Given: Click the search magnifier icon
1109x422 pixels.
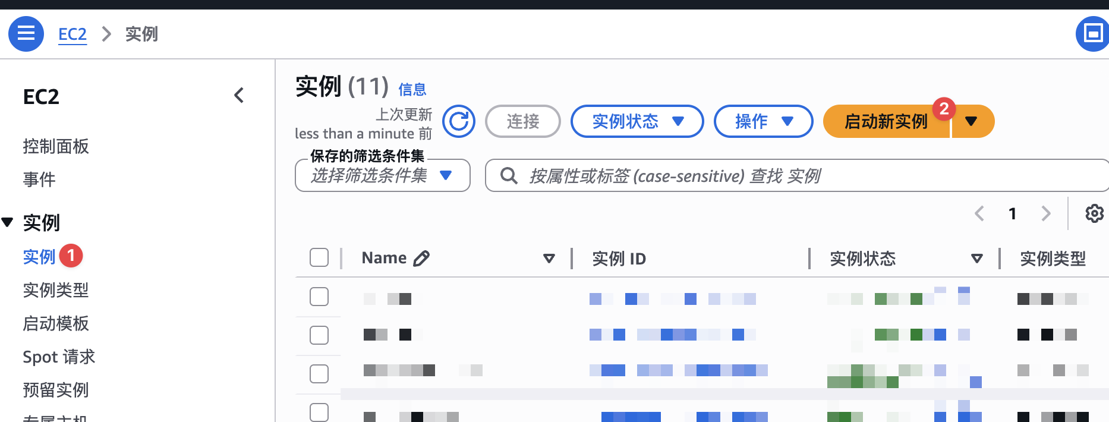Looking at the screenshot, I should [509, 175].
